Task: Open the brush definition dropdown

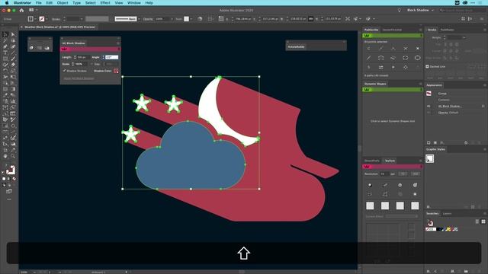Action: tap(139, 19)
